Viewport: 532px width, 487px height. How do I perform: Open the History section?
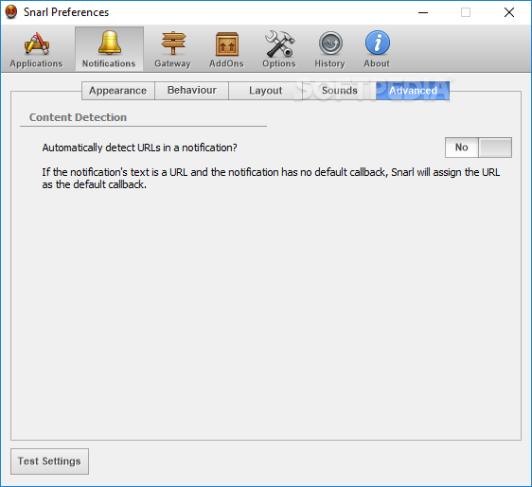pyautogui.click(x=329, y=49)
